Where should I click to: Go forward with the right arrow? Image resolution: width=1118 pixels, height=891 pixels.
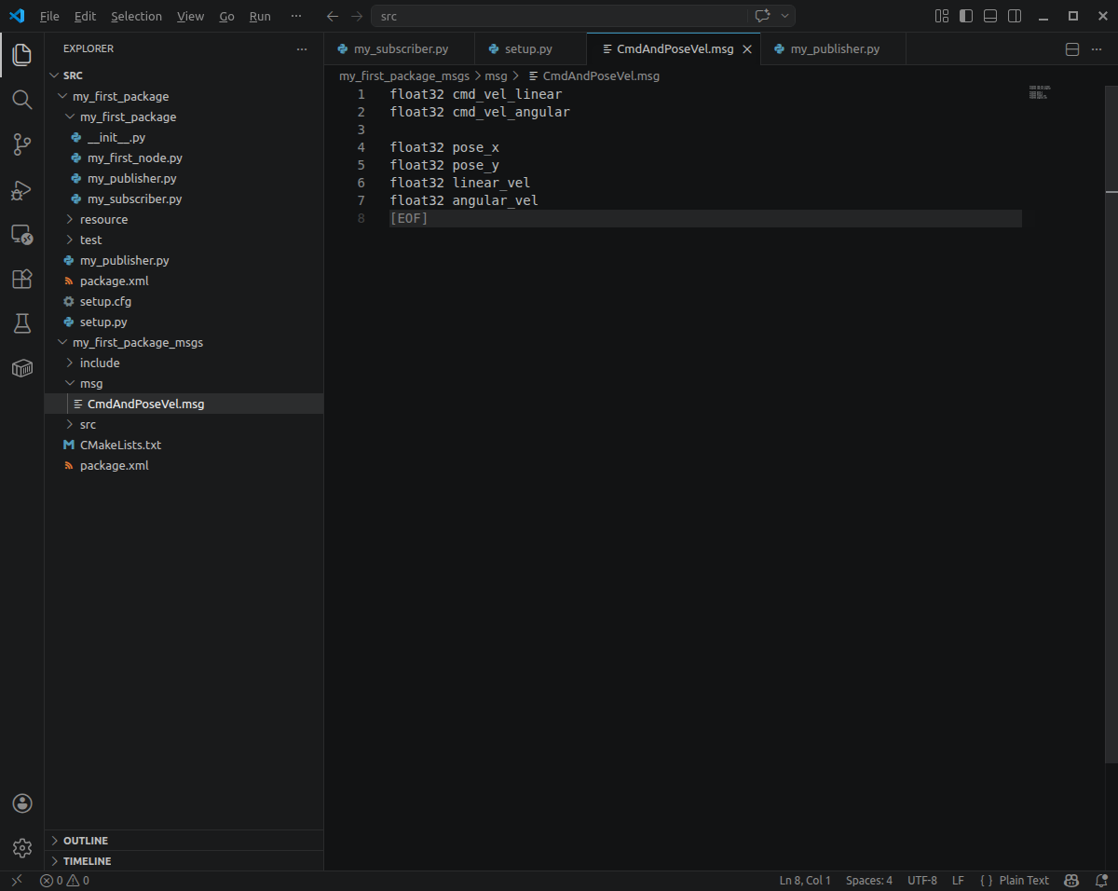tap(357, 16)
